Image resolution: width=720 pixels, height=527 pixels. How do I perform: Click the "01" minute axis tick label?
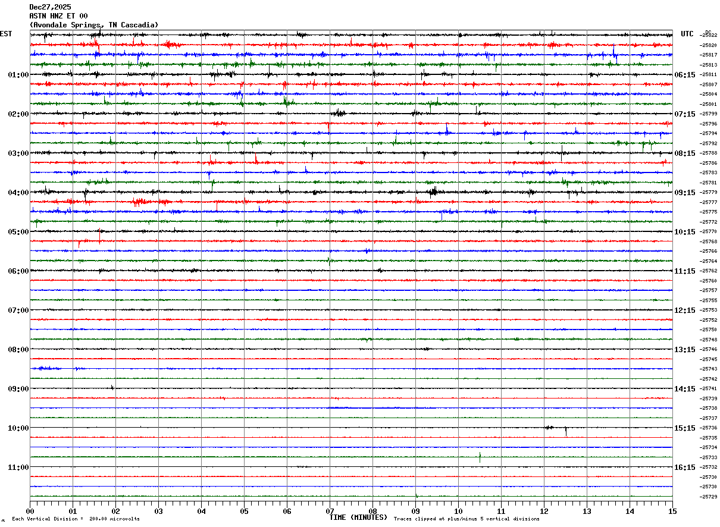(73, 512)
